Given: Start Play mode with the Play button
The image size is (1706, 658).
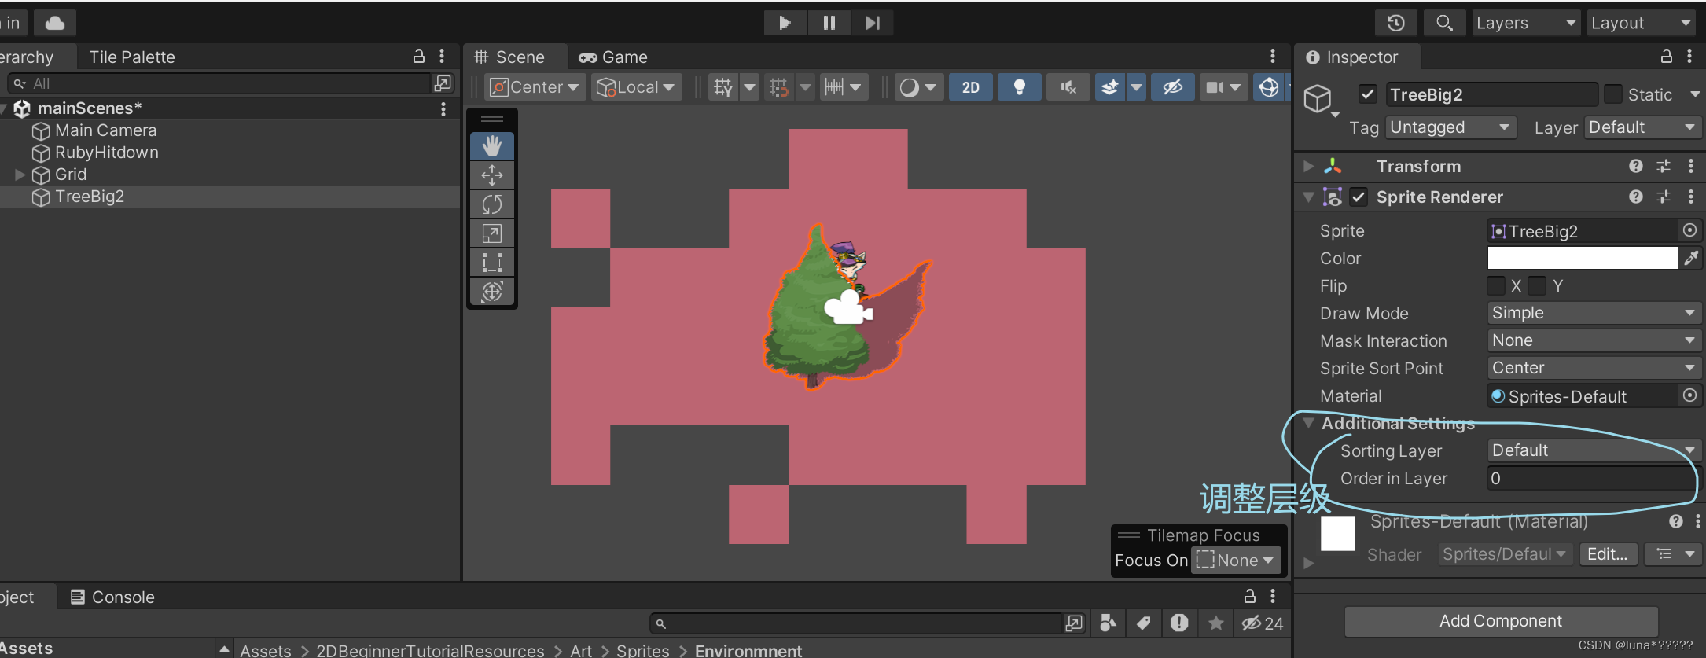Looking at the screenshot, I should 785,23.
